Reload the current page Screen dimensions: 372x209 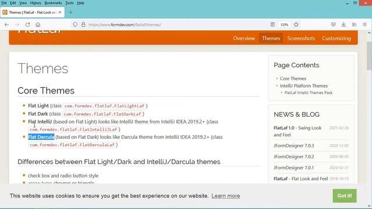pyautogui.click(x=27, y=24)
